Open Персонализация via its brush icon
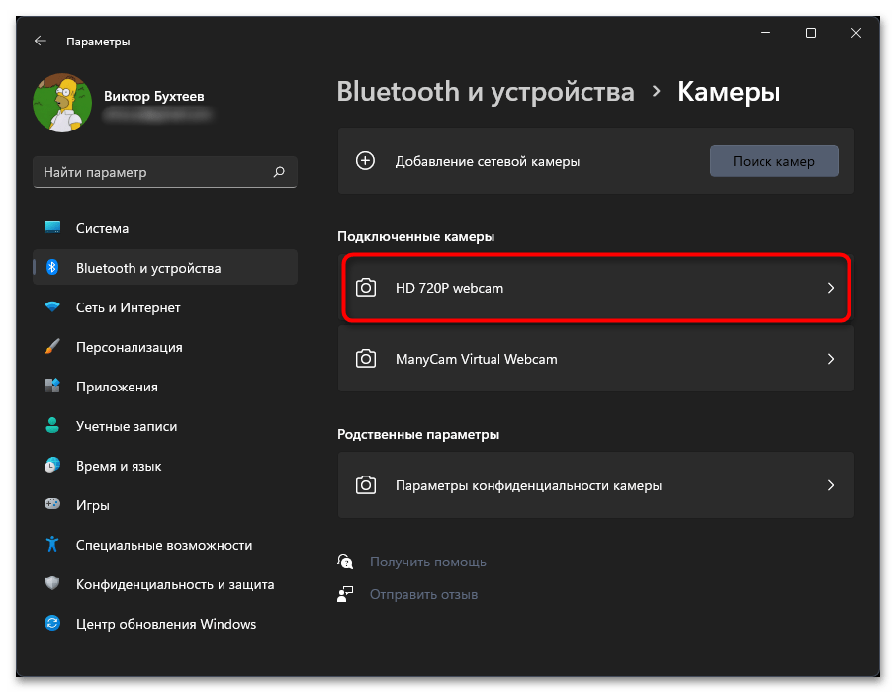This screenshot has height=693, width=896. (52, 347)
